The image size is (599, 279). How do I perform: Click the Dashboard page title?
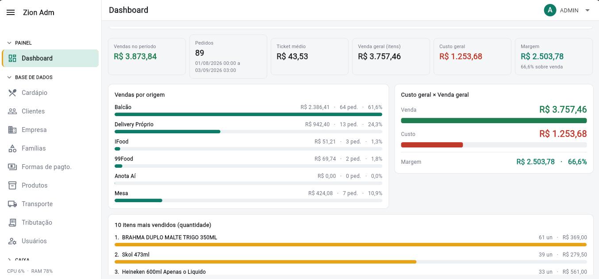pos(129,10)
